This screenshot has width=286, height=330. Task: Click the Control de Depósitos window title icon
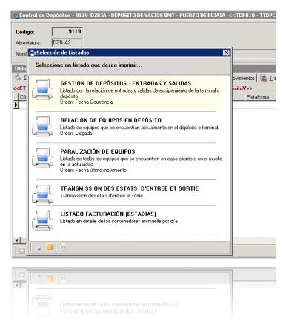[x=16, y=16]
